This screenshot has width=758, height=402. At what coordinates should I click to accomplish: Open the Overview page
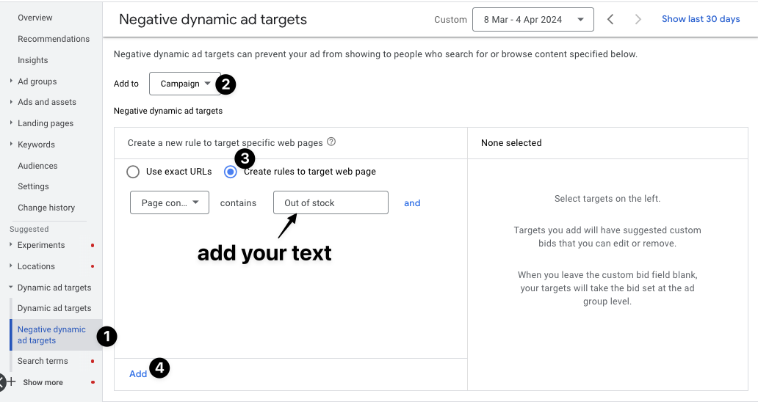tap(35, 18)
